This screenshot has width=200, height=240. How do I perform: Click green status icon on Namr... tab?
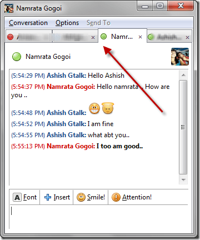pos(104,37)
